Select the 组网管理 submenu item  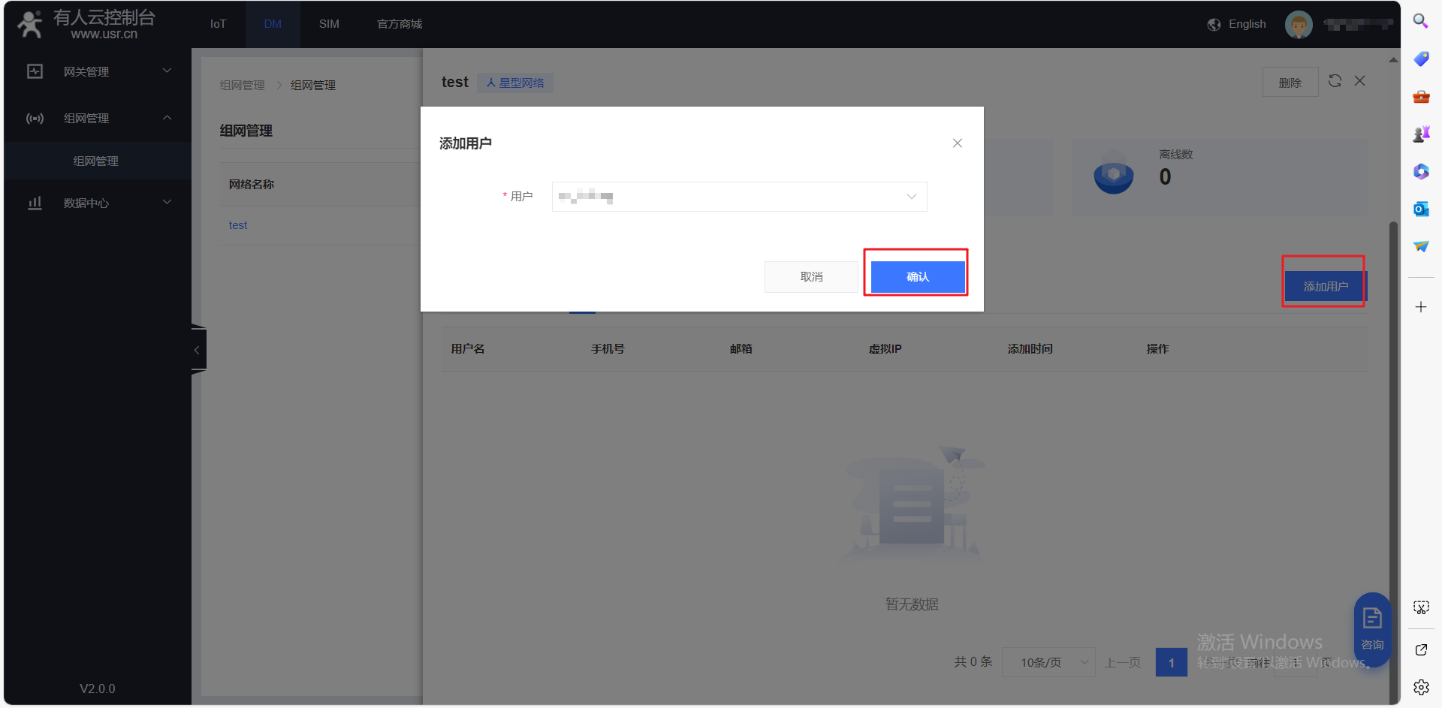click(x=96, y=161)
